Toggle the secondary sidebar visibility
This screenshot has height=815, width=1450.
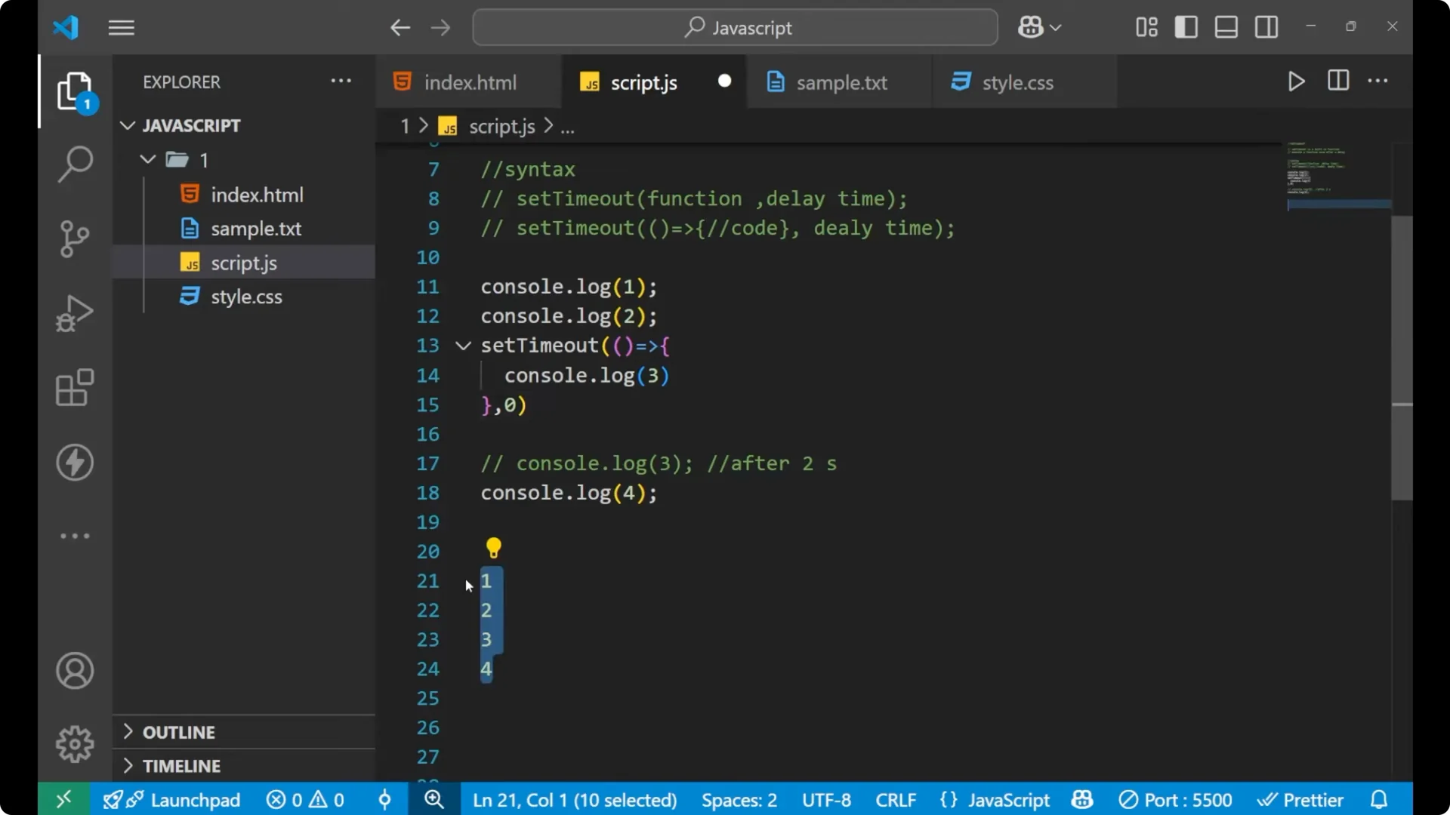1266,26
